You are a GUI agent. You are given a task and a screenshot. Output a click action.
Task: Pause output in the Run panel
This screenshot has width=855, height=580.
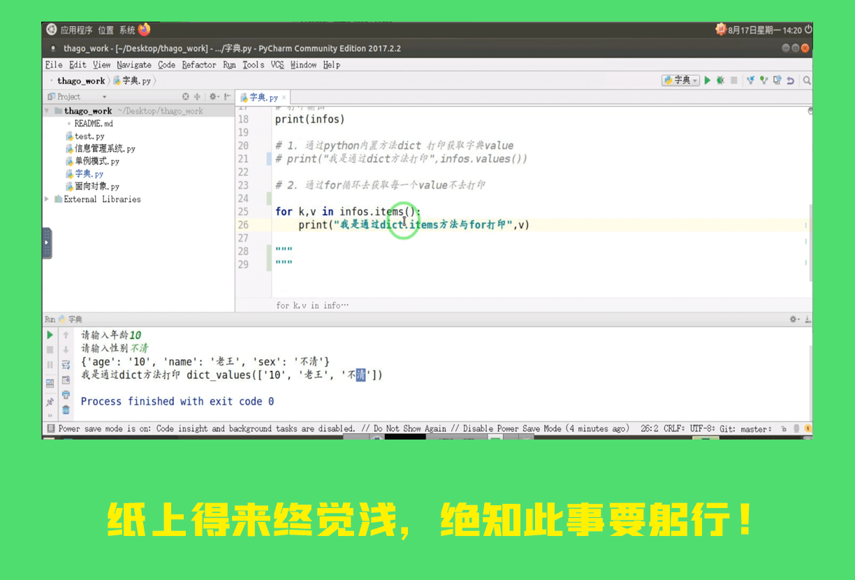[x=50, y=365]
